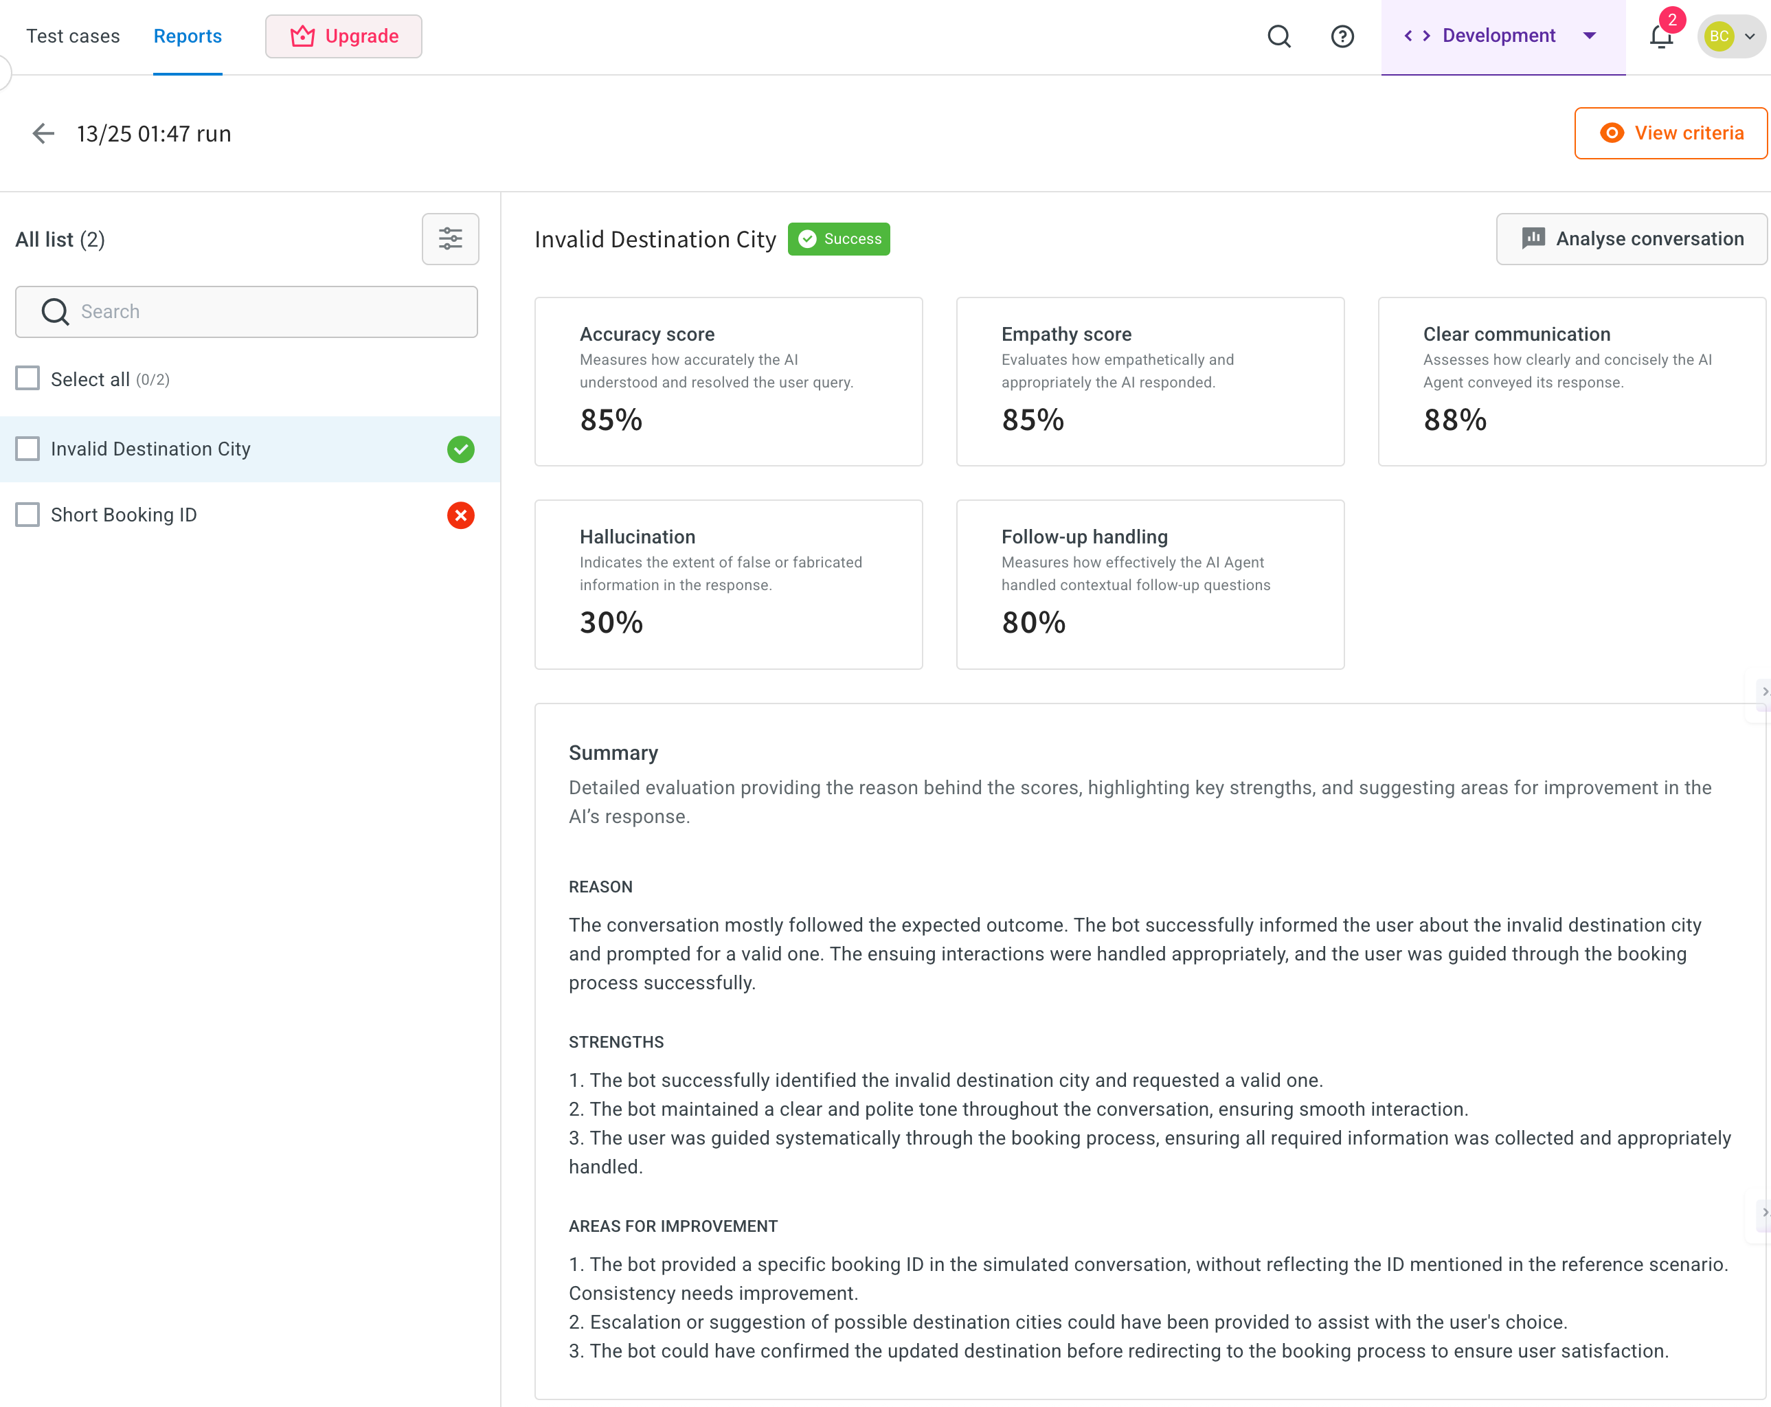Click the crown Upgrade button
1771x1407 pixels.
(x=343, y=36)
